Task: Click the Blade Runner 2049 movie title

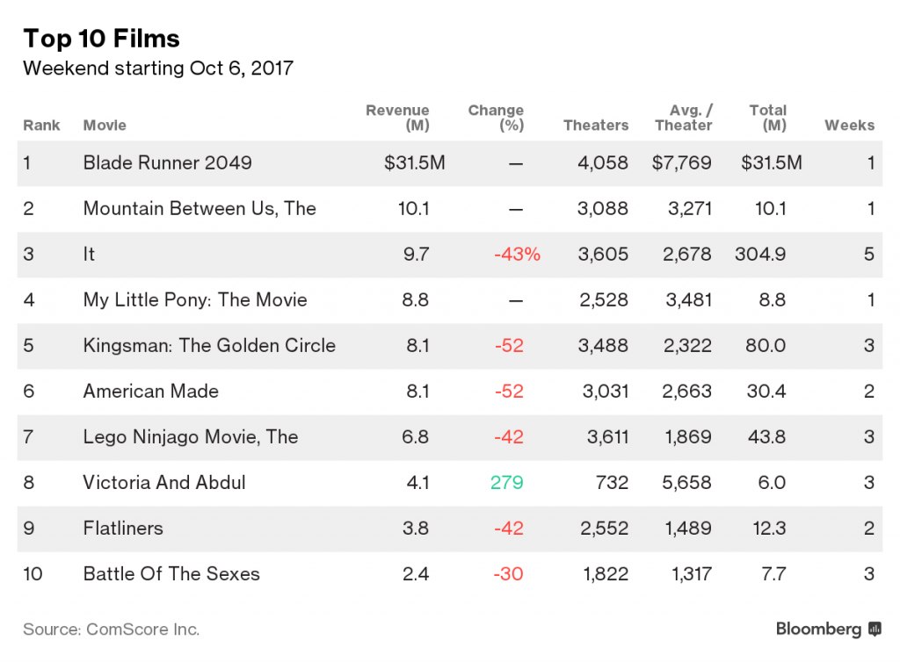Action: (167, 162)
